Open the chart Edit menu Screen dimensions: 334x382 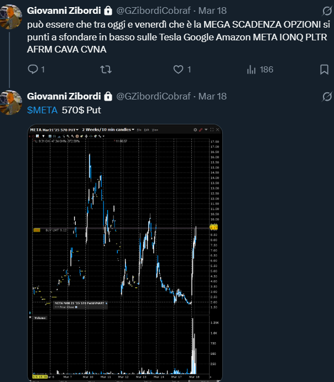[147, 129]
